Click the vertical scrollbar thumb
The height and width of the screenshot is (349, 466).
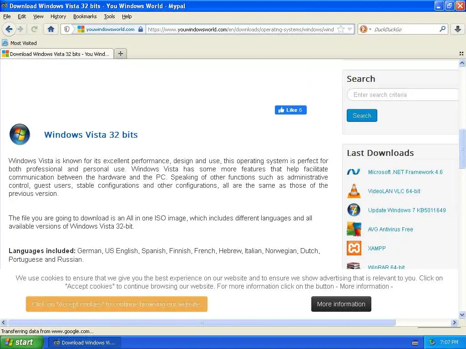pyautogui.click(x=462, y=149)
